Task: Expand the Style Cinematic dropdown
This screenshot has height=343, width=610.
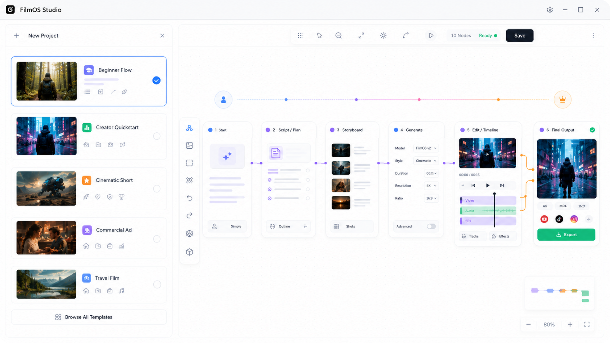Action: tap(426, 161)
